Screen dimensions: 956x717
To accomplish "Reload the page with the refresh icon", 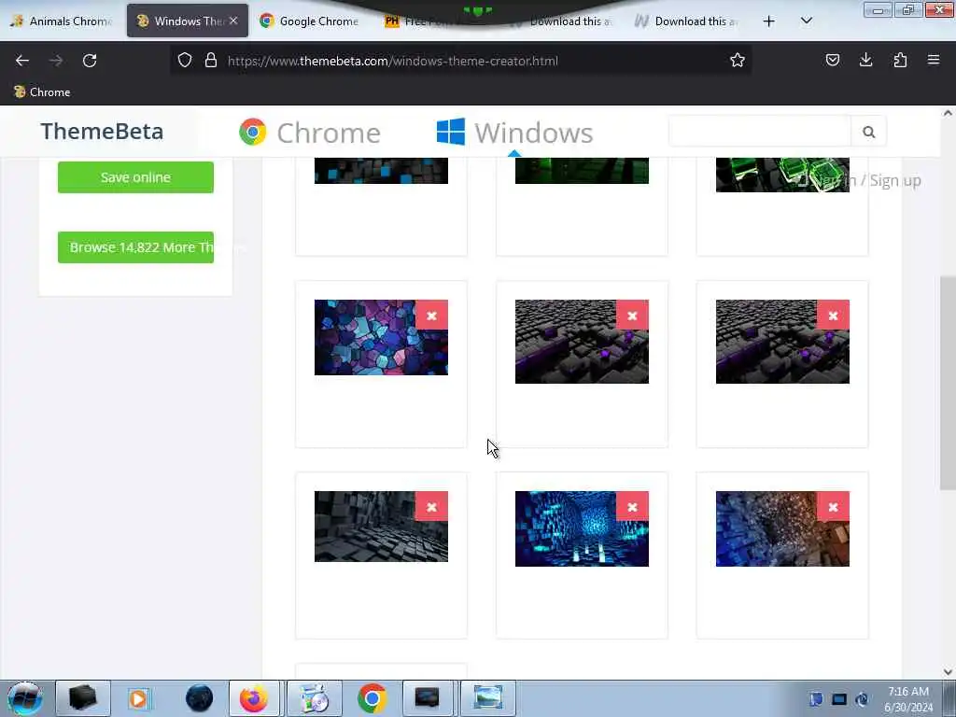I will (90, 61).
